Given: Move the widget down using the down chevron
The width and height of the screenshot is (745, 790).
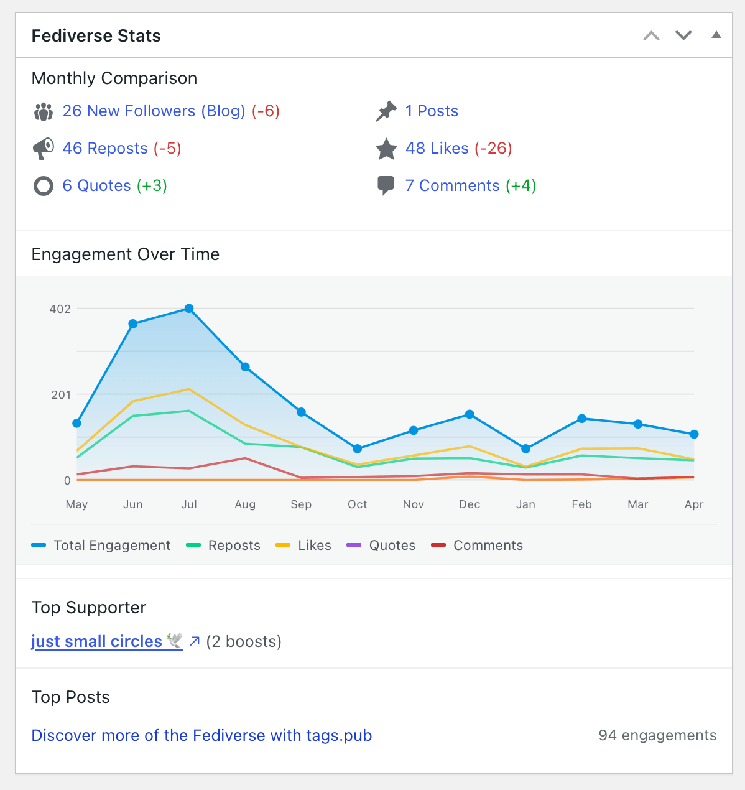Looking at the screenshot, I should (683, 35).
